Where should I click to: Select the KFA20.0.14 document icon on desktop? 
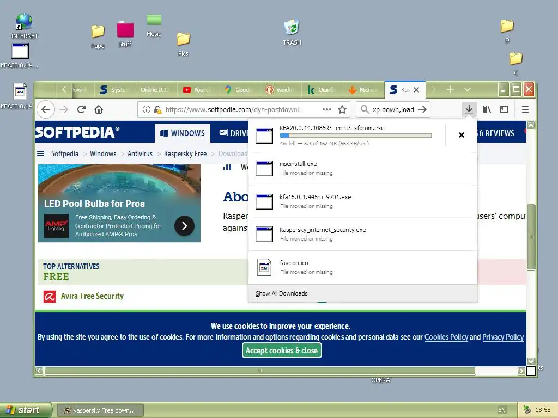[18, 96]
